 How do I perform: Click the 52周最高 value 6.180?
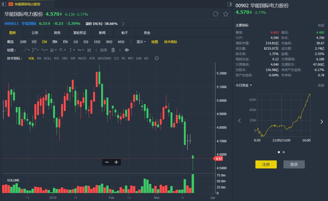coord(320,59)
